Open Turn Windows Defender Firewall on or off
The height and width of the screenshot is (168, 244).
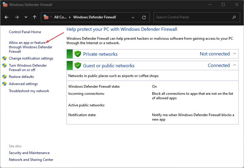coord(28,68)
